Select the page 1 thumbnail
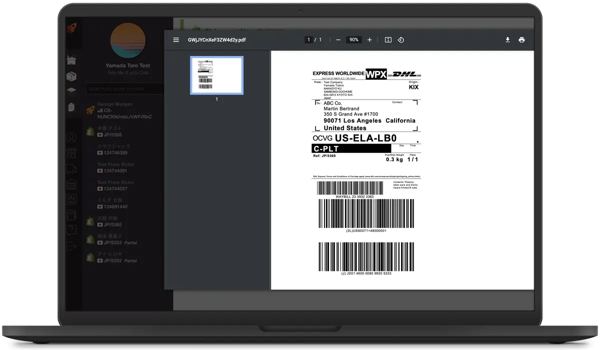 pyautogui.click(x=216, y=75)
